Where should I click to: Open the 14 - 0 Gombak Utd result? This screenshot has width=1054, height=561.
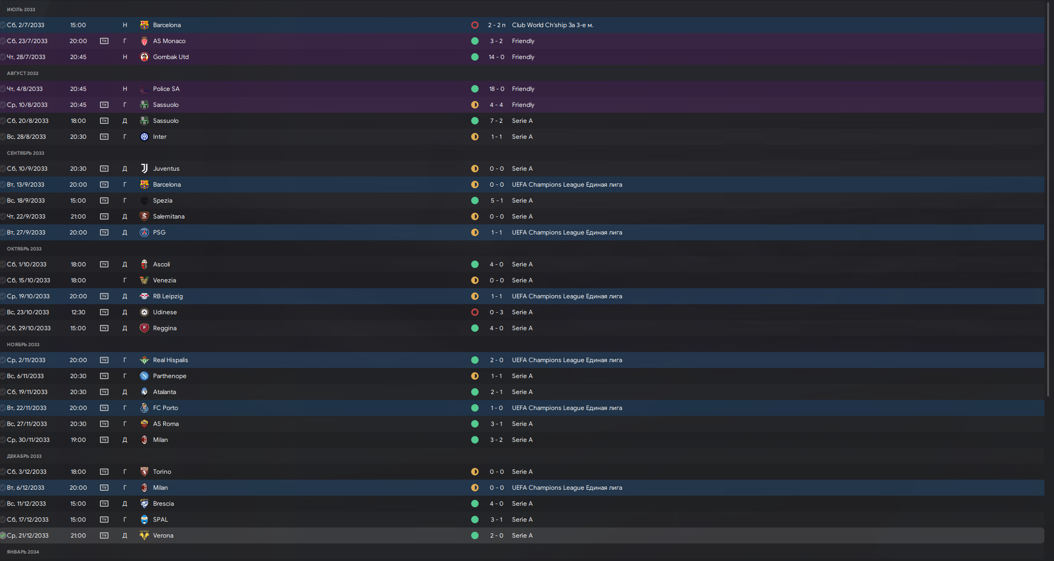[x=497, y=57]
